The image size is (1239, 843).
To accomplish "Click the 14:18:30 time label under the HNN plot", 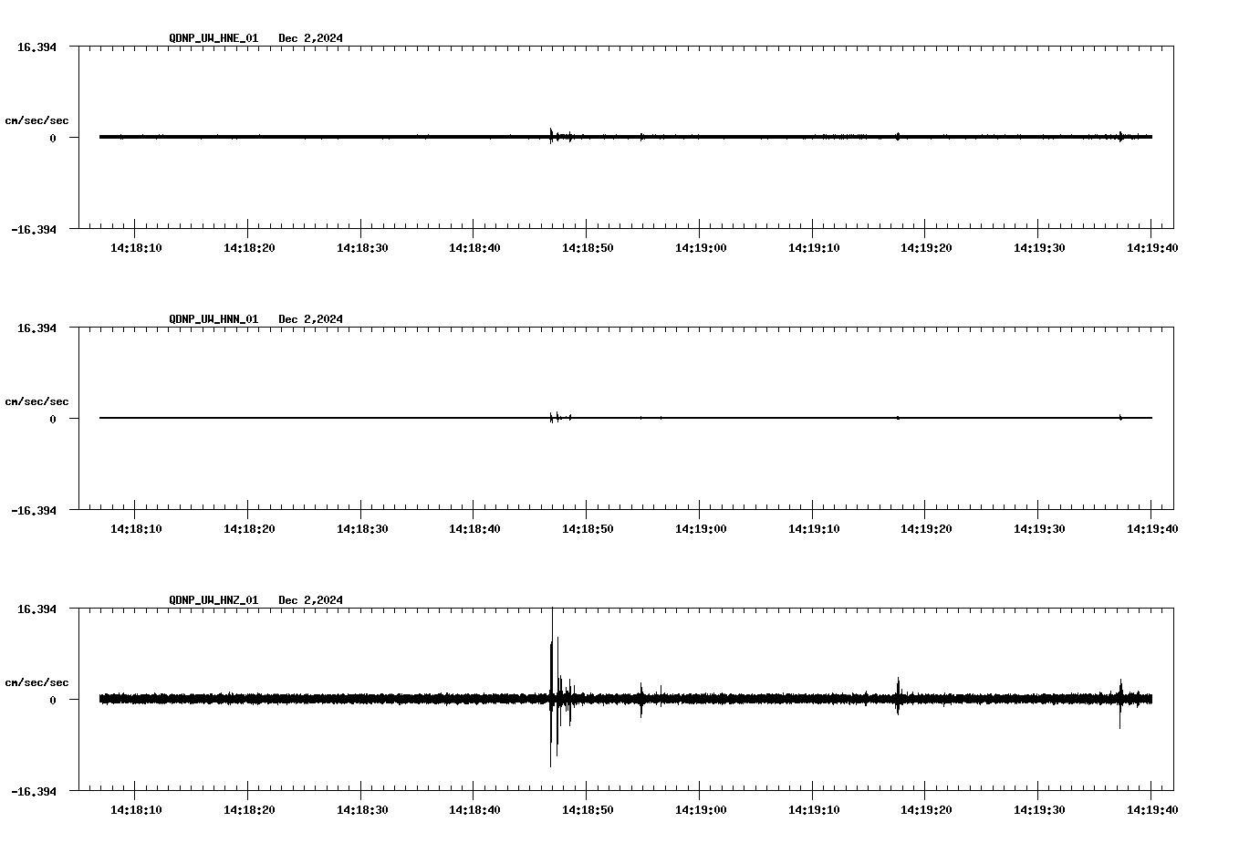I will [x=361, y=528].
